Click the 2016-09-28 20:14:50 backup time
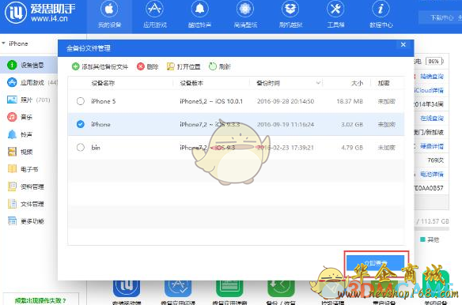Screen dimensions: 462x305 286,101
